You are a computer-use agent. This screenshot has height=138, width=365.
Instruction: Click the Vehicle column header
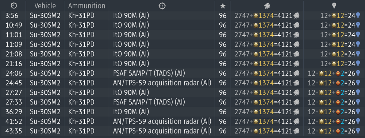(x=45, y=5)
